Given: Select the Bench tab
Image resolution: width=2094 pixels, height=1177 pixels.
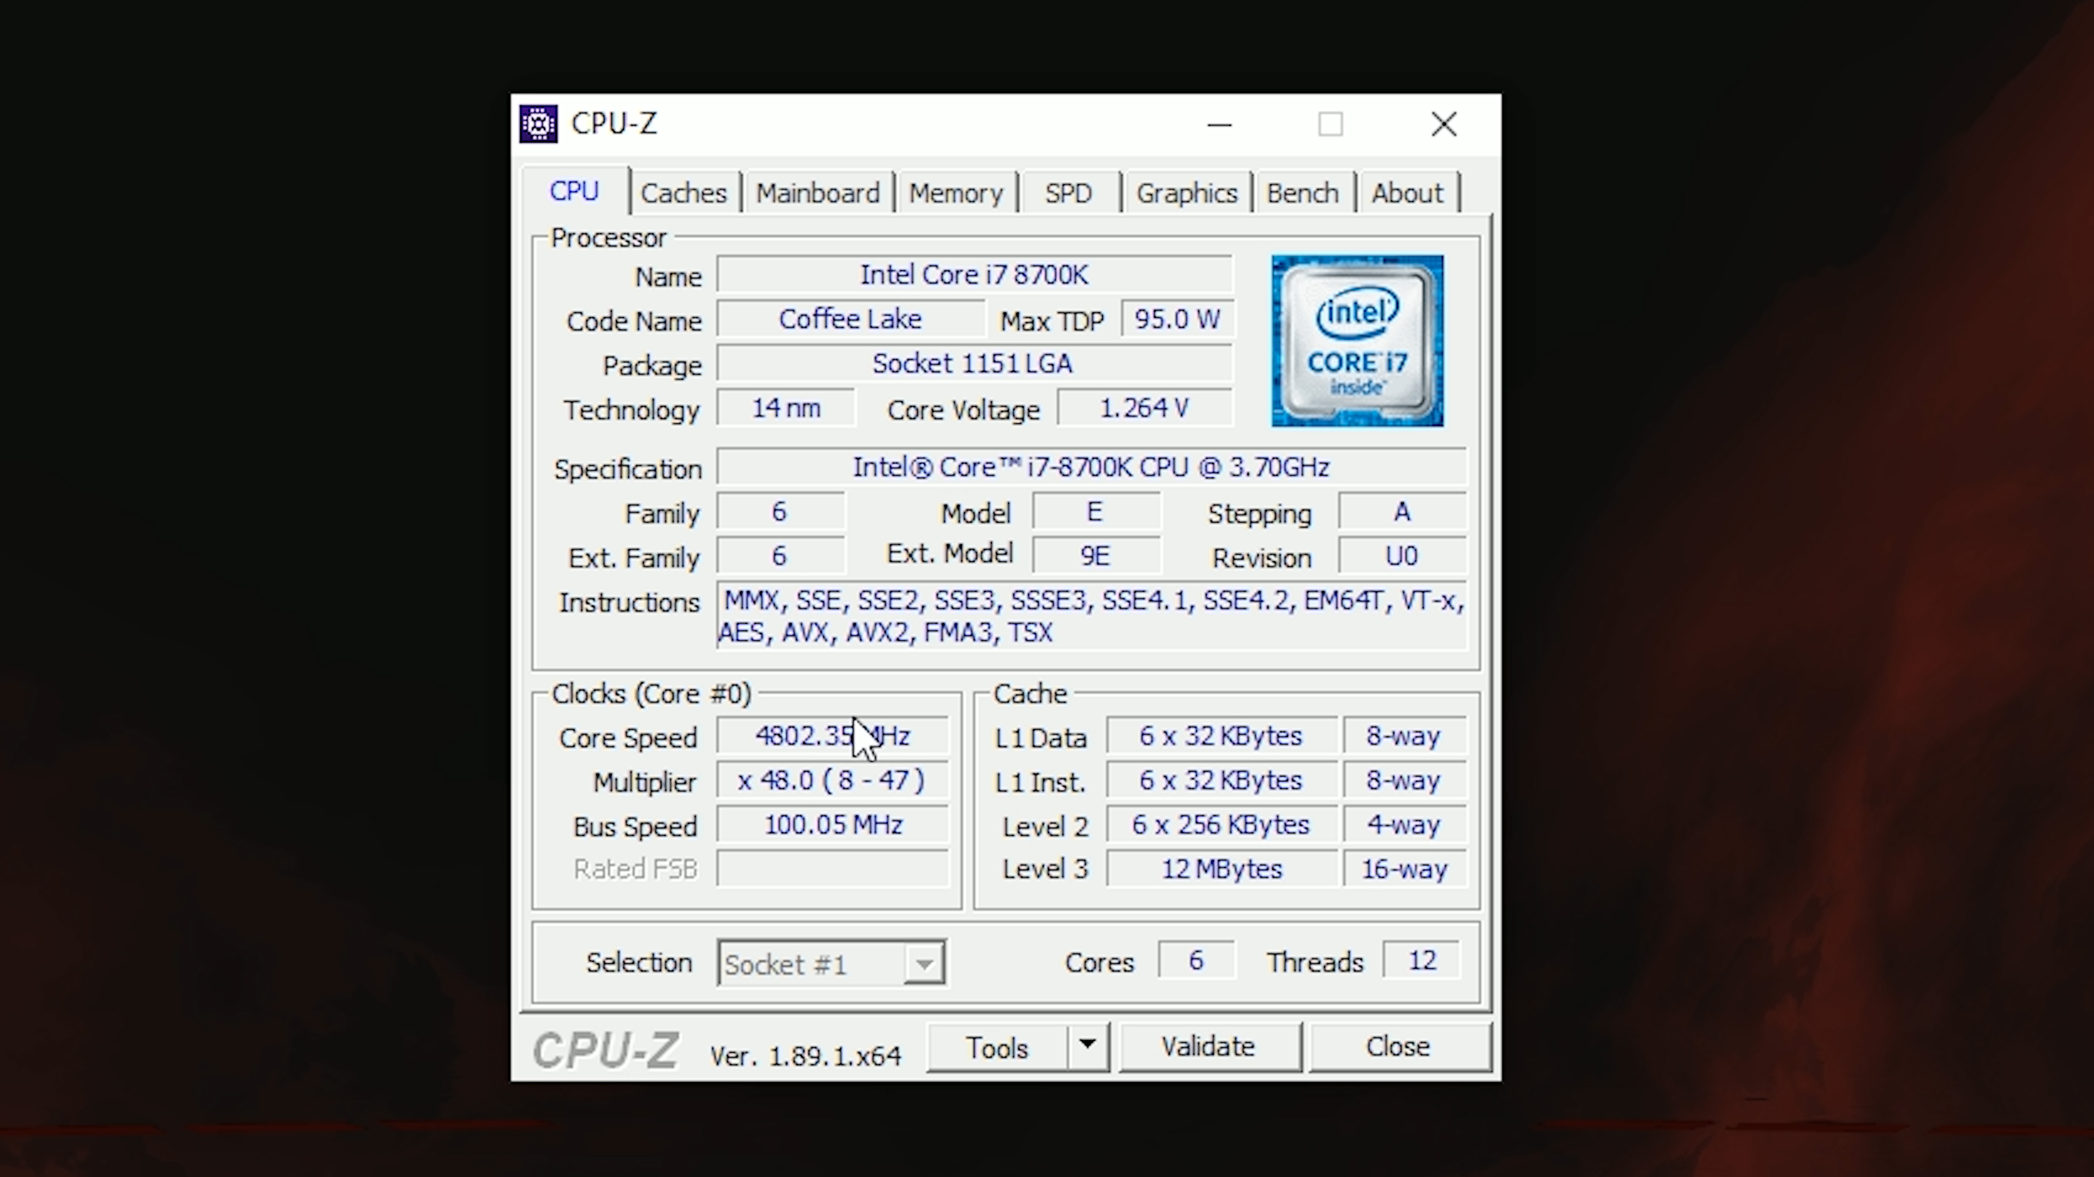Looking at the screenshot, I should click(x=1303, y=192).
